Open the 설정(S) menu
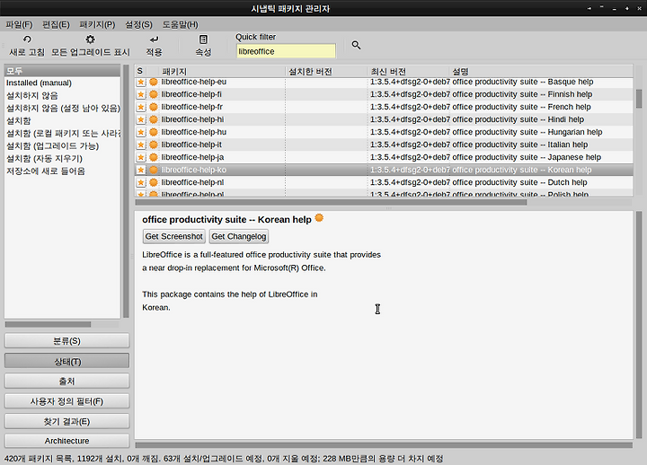This screenshot has height=465, width=647. coord(138,24)
